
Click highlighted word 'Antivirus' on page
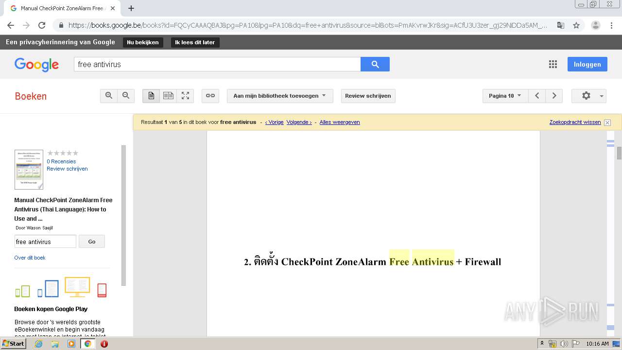432,262
